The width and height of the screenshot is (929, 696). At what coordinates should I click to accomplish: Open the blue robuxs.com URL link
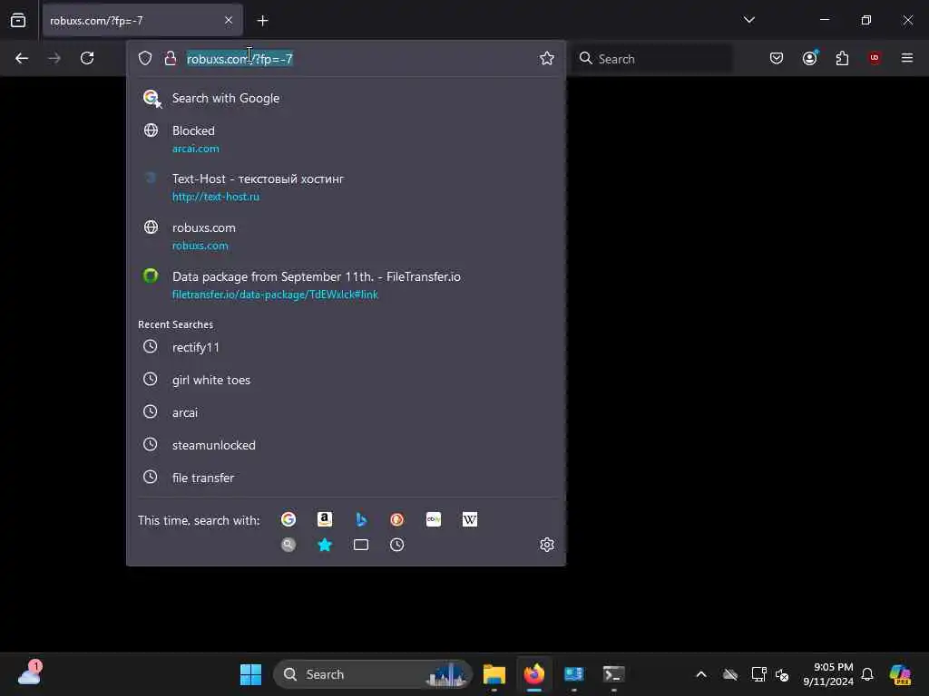[200, 246]
